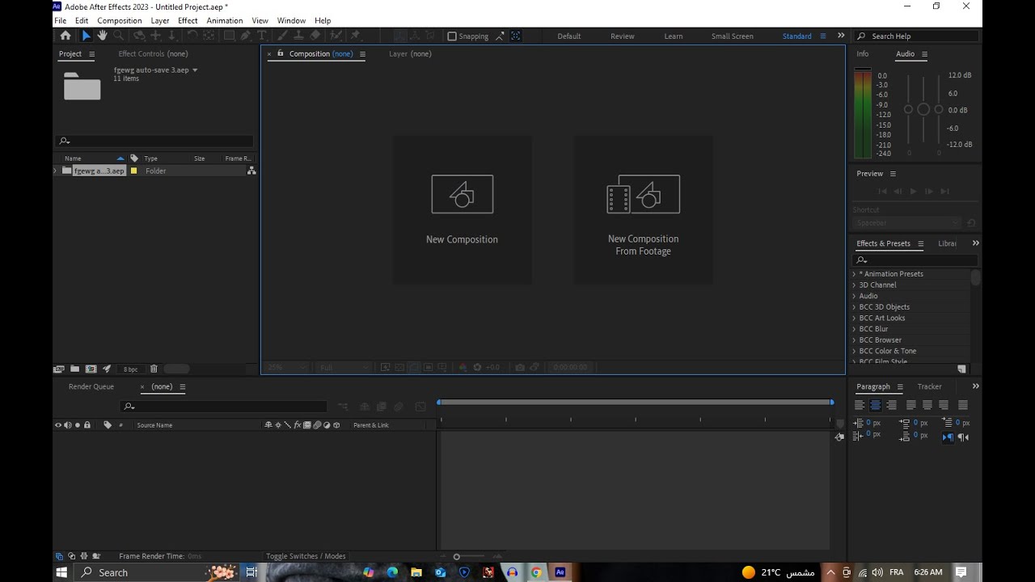The height and width of the screenshot is (582, 1035).
Task: Create a new folder in Project panel
Action: coord(74,369)
